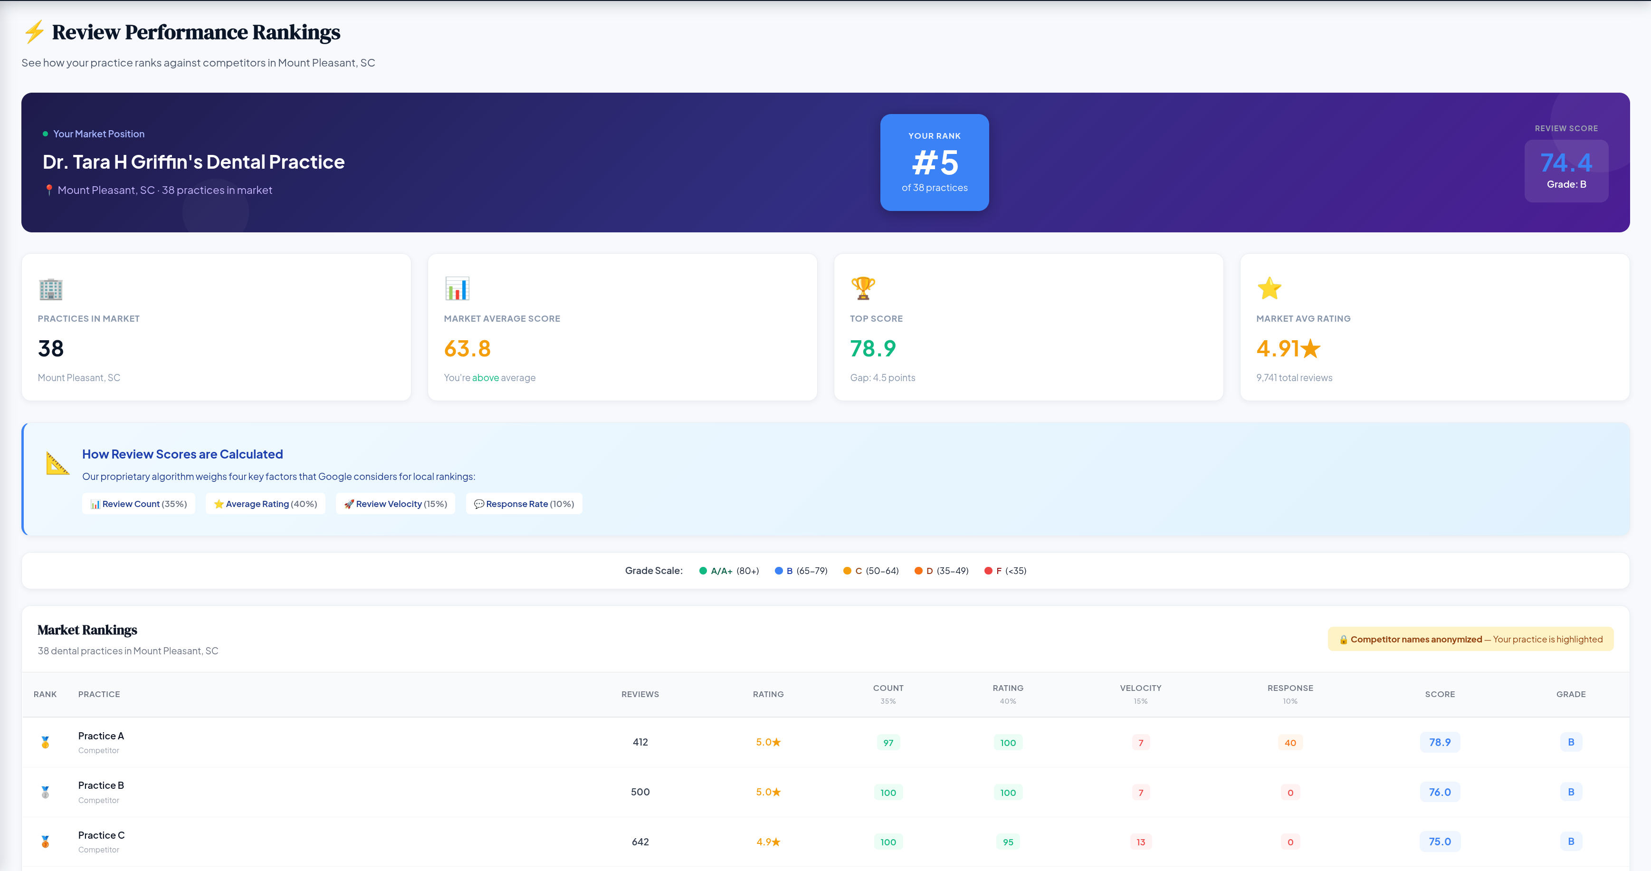Screen dimensions: 1651x871
Task: Click the Review Count (35%) chip
Action: point(138,504)
